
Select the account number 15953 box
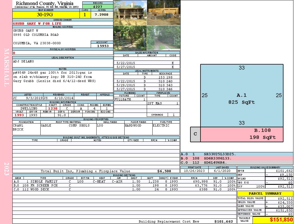102,46
